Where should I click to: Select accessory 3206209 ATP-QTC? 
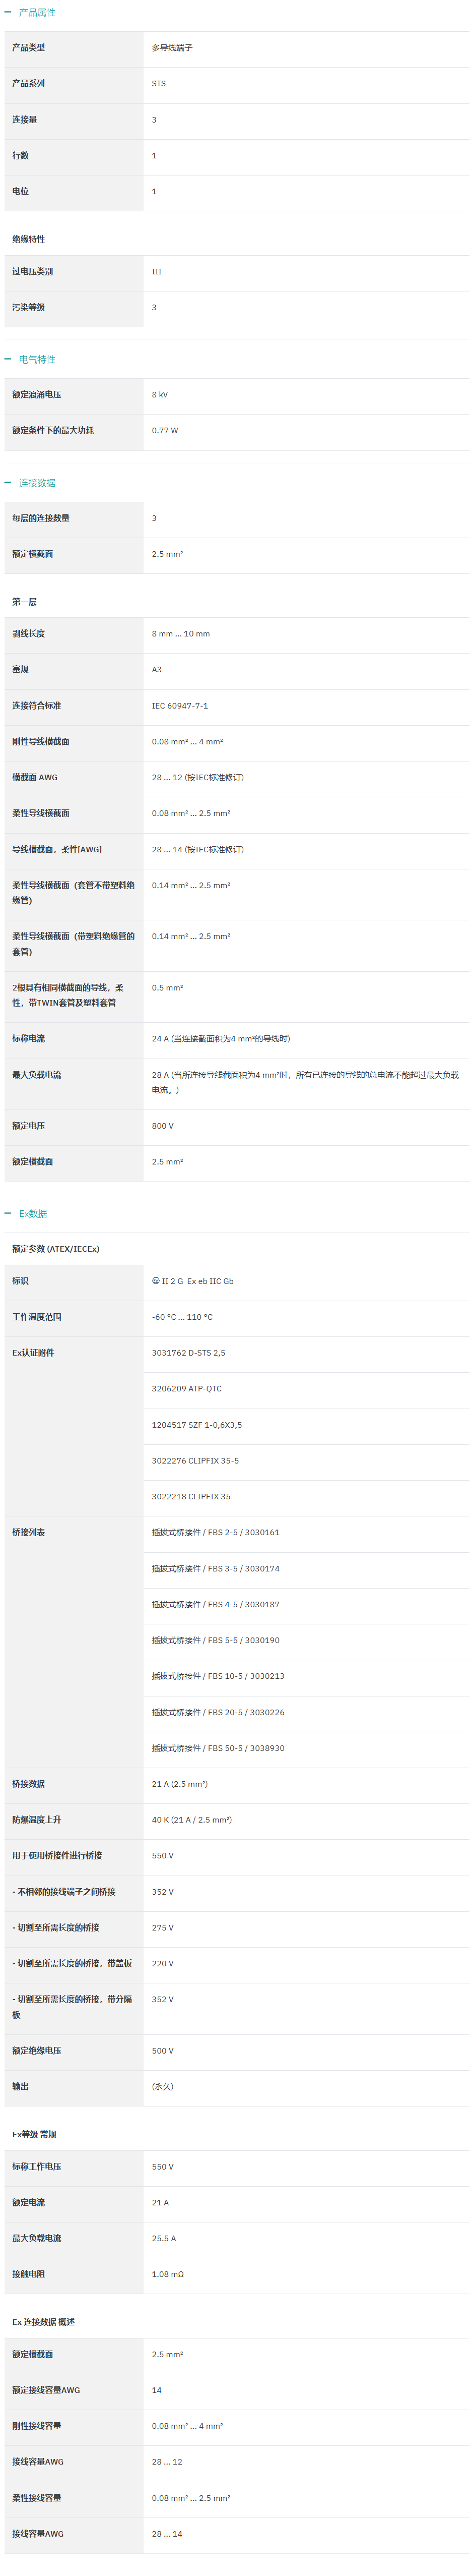pyautogui.click(x=186, y=1389)
